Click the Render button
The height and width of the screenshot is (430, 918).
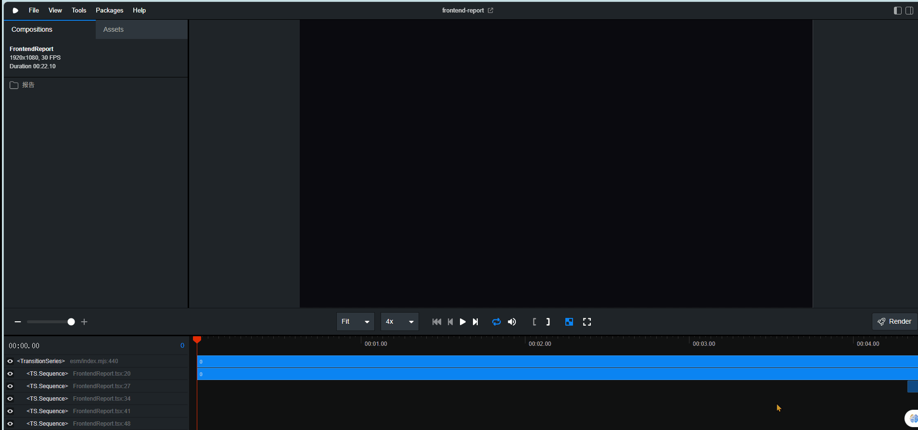point(895,322)
